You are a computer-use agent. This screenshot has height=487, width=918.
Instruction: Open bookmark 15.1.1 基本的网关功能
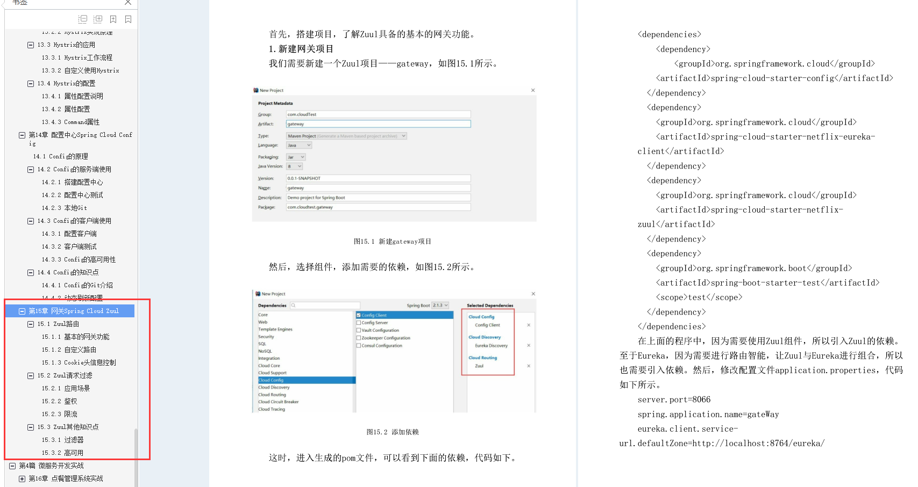coord(75,337)
